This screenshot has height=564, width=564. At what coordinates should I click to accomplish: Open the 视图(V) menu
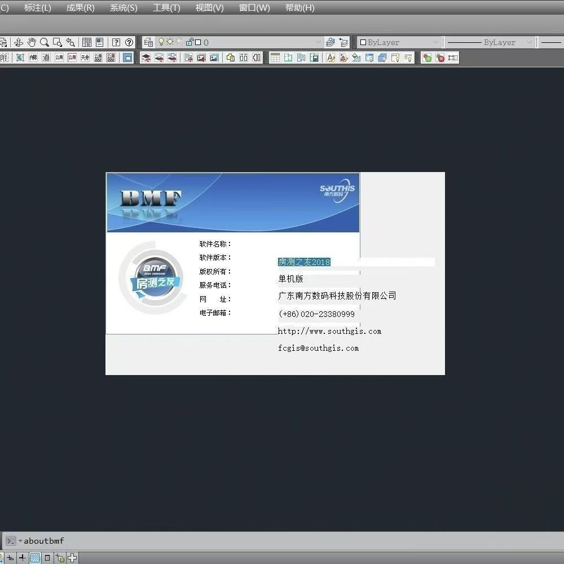coord(209,7)
